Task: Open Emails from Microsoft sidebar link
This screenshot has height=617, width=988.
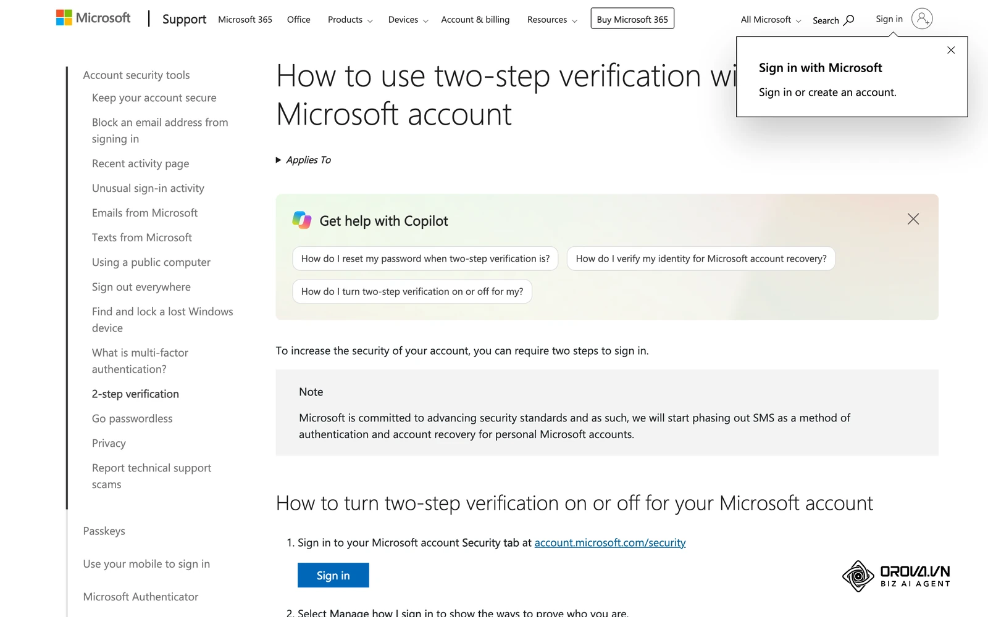Action: click(x=144, y=213)
